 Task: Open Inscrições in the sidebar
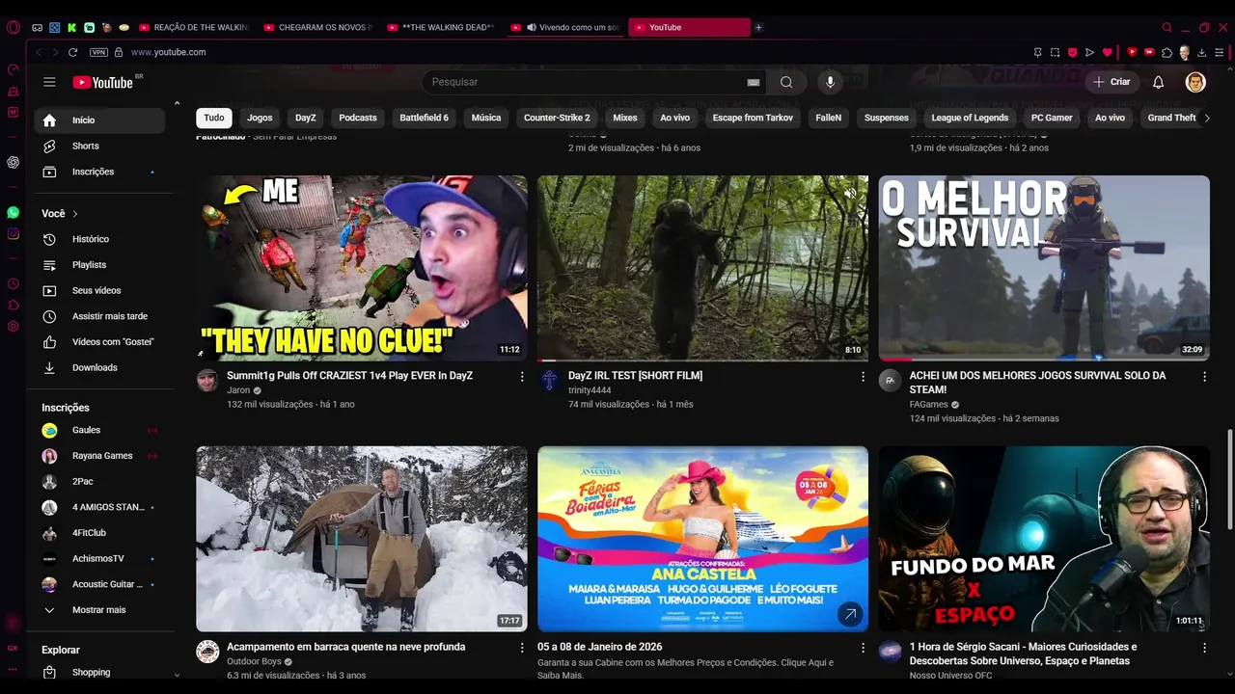tap(100, 172)
